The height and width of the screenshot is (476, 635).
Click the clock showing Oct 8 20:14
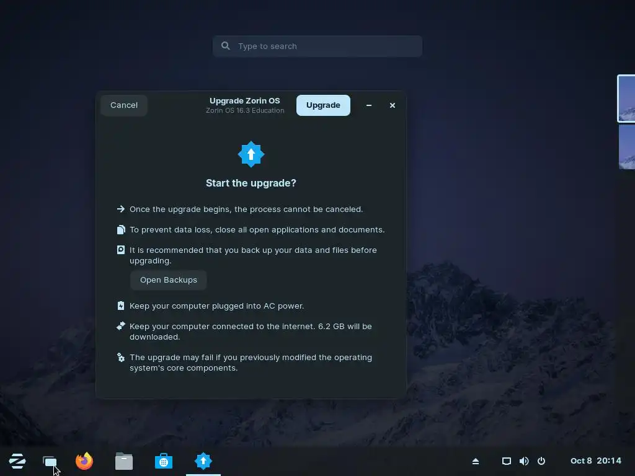coord(596,461)
